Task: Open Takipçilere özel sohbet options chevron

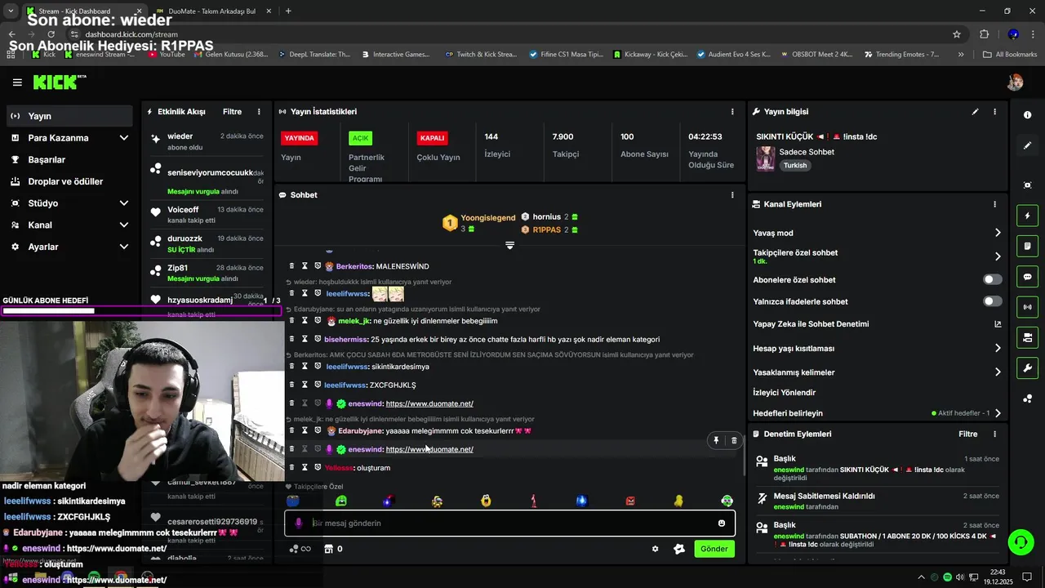Action: [997, 256]
